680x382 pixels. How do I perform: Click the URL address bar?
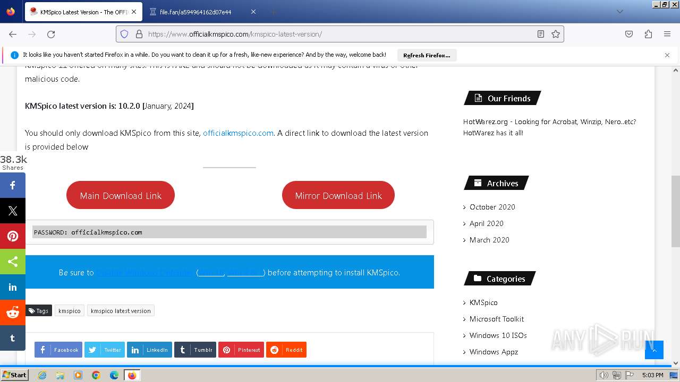(x=340, y=34)
